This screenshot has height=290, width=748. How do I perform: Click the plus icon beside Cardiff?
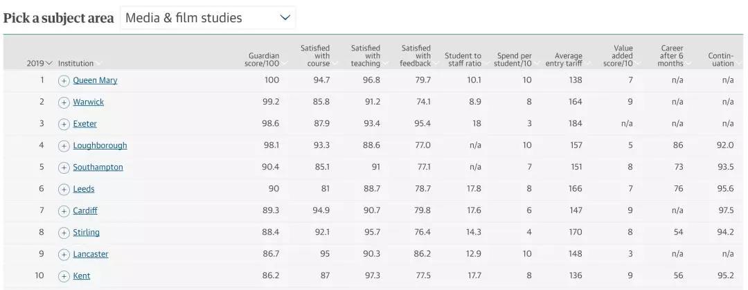click(x=64, y=211)
